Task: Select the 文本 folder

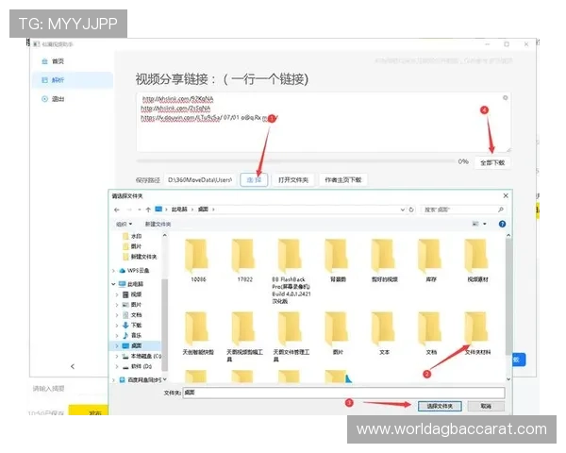Action: coord(384,333)
